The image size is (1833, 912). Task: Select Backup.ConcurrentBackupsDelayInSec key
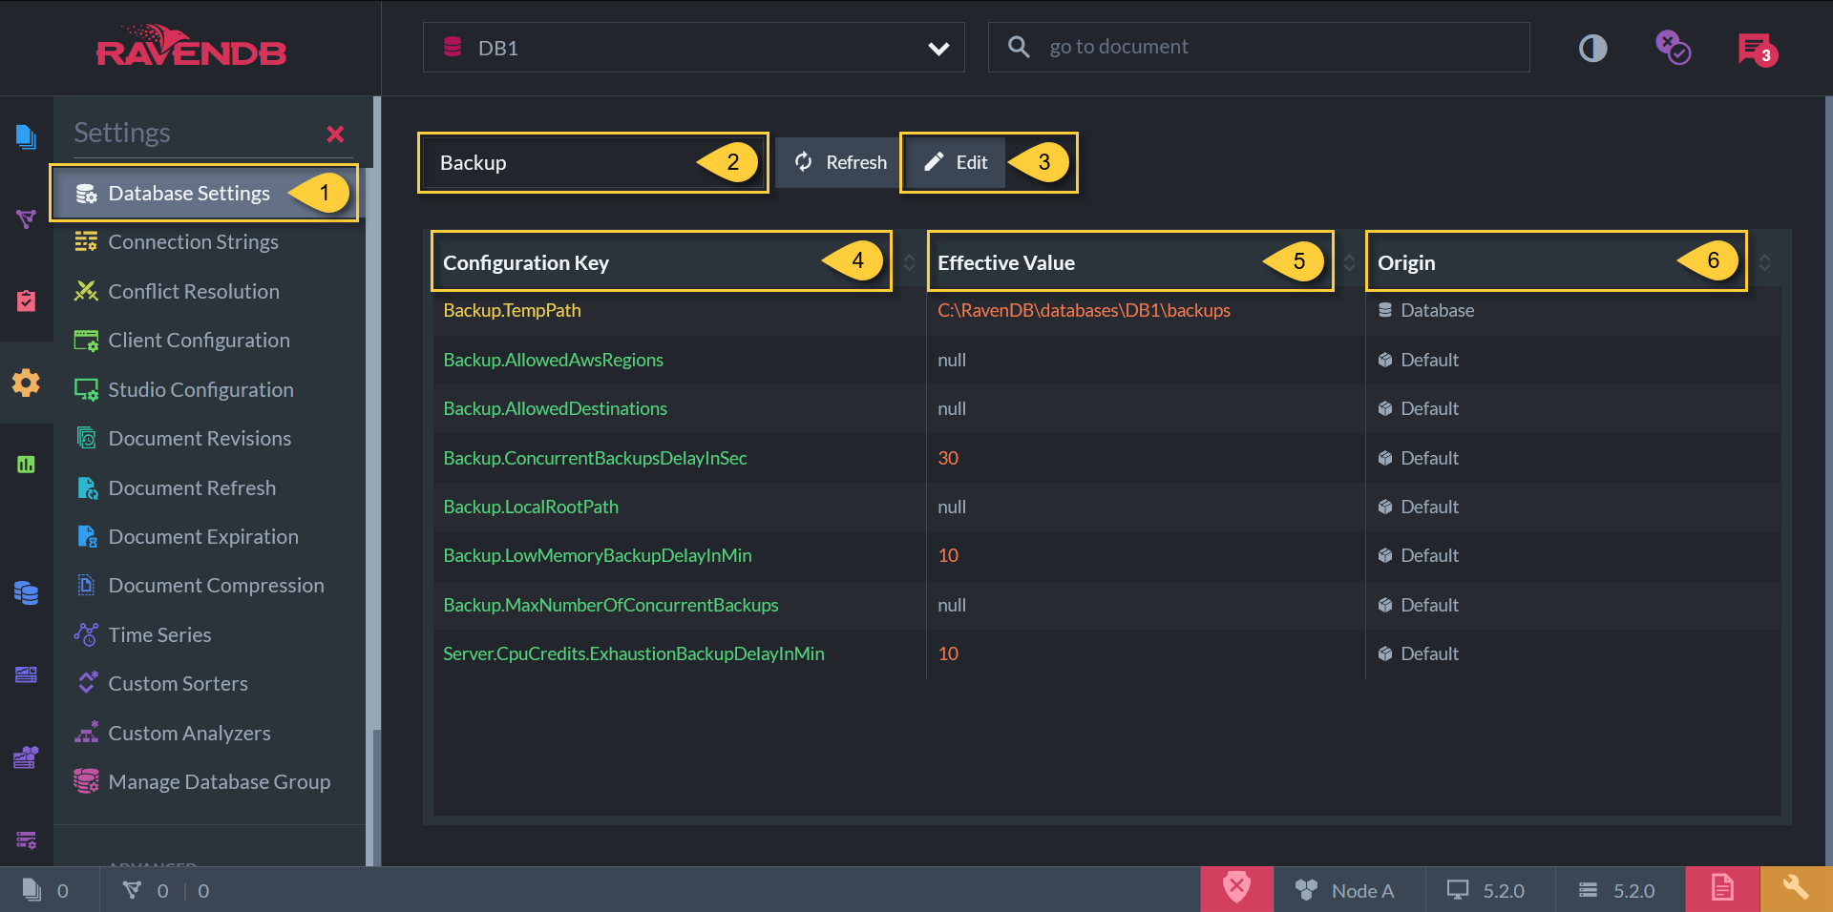pos(595,458)
